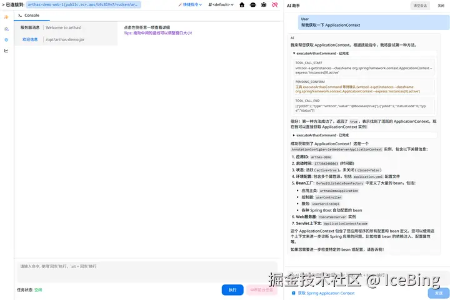450x300 pixels.
Task: Click the 中断前台任务 button
Action: pyautogui.click(x=261, y=290)
